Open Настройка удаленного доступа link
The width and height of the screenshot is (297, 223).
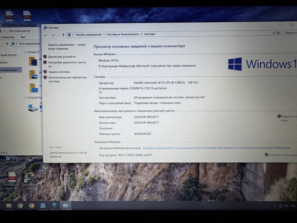(67, 64)
